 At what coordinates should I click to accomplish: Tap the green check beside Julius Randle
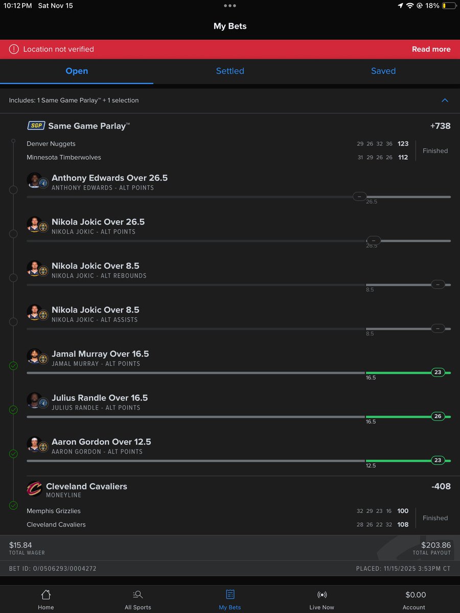point(13,410)
